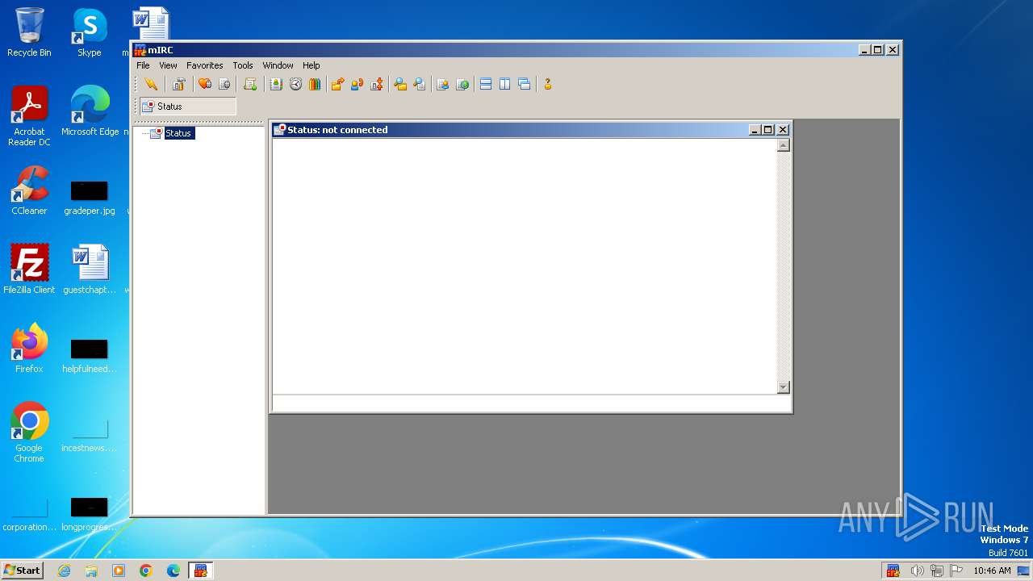Open Chrome from the taskbar
1033x581 pixels.
pyautogui.click(x=146, y=571)
